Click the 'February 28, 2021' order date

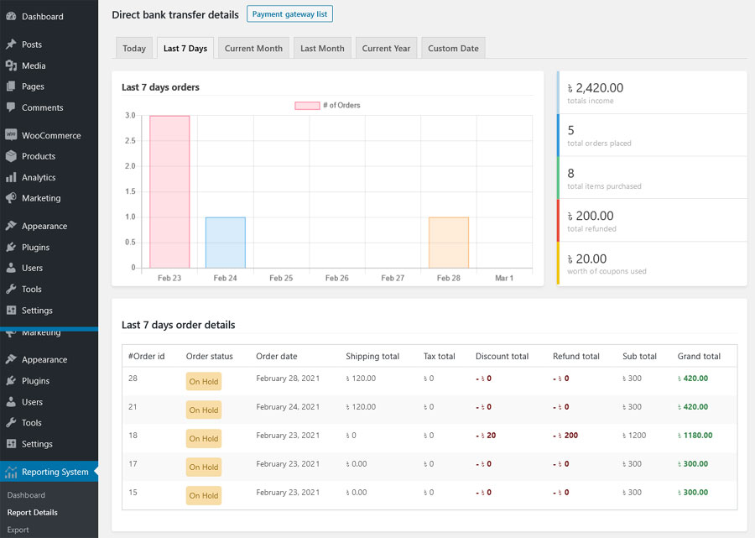[x=288, y=379]
